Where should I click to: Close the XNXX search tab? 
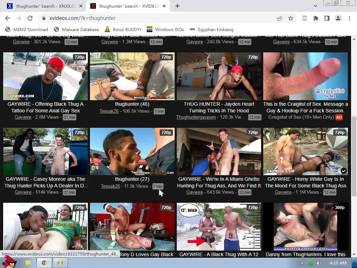[x=81, y=6]
